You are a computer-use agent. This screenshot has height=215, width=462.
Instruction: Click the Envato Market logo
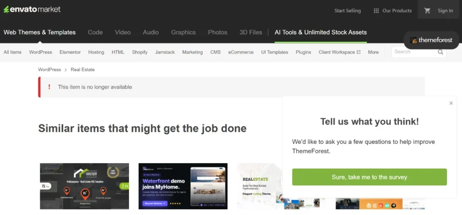point(32,9)
